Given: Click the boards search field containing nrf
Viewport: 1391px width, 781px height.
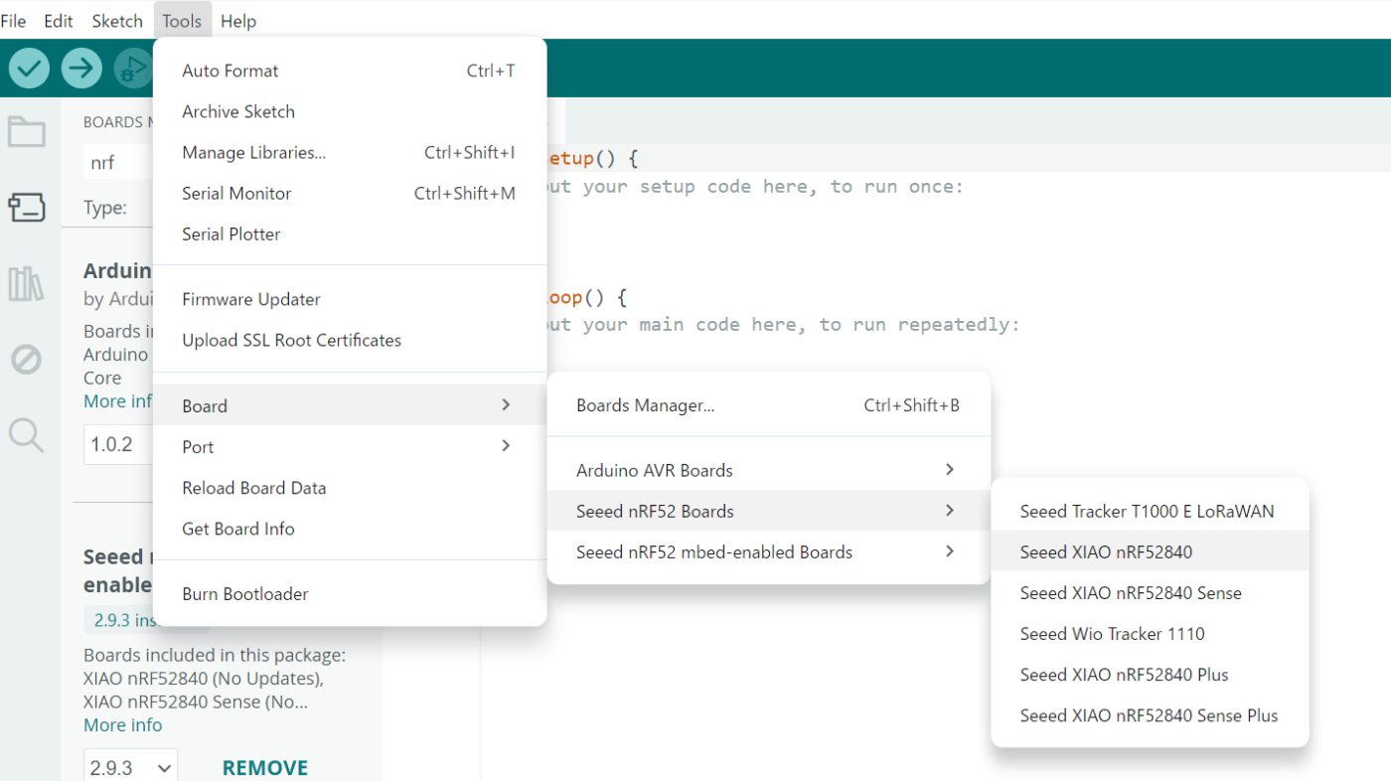Looking at the screenshot, I should coord(118,163).
